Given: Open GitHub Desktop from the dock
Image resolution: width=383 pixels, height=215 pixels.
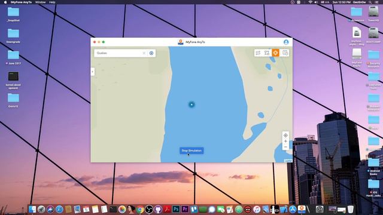Looking at the screenshot, I should coord(158,210).
